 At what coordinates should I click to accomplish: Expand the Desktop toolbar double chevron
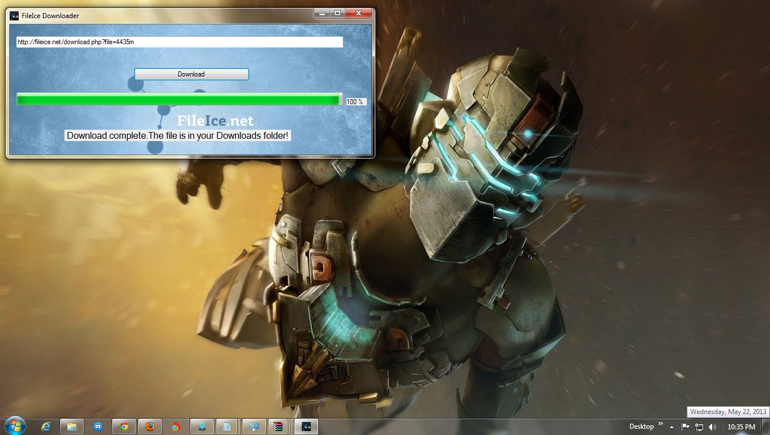coord(660,424)
